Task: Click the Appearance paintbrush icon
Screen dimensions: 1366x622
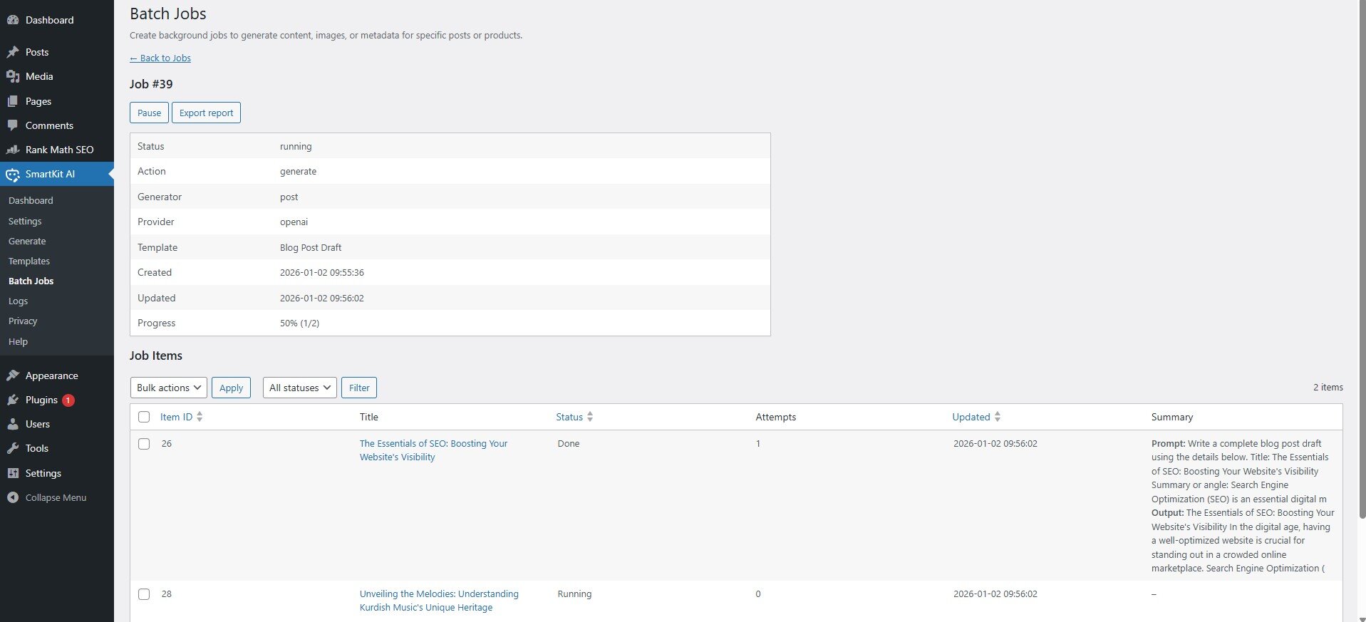Action: point(13,375)
